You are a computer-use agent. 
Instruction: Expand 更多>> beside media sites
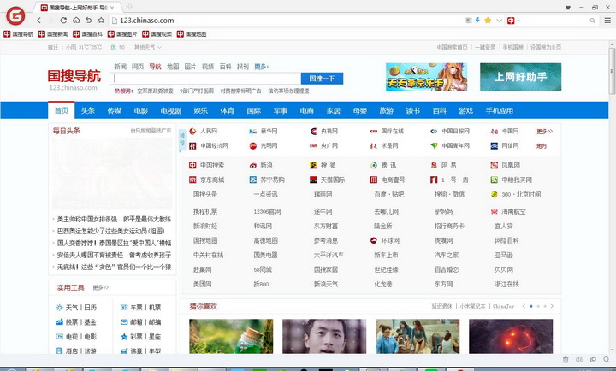click(545, 131)
